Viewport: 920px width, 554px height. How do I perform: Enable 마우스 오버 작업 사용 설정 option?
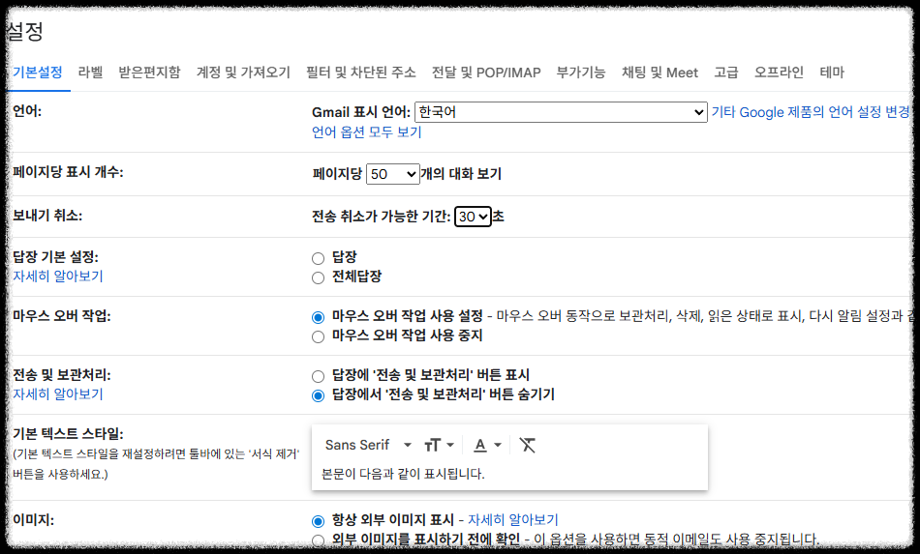(318, 317)
